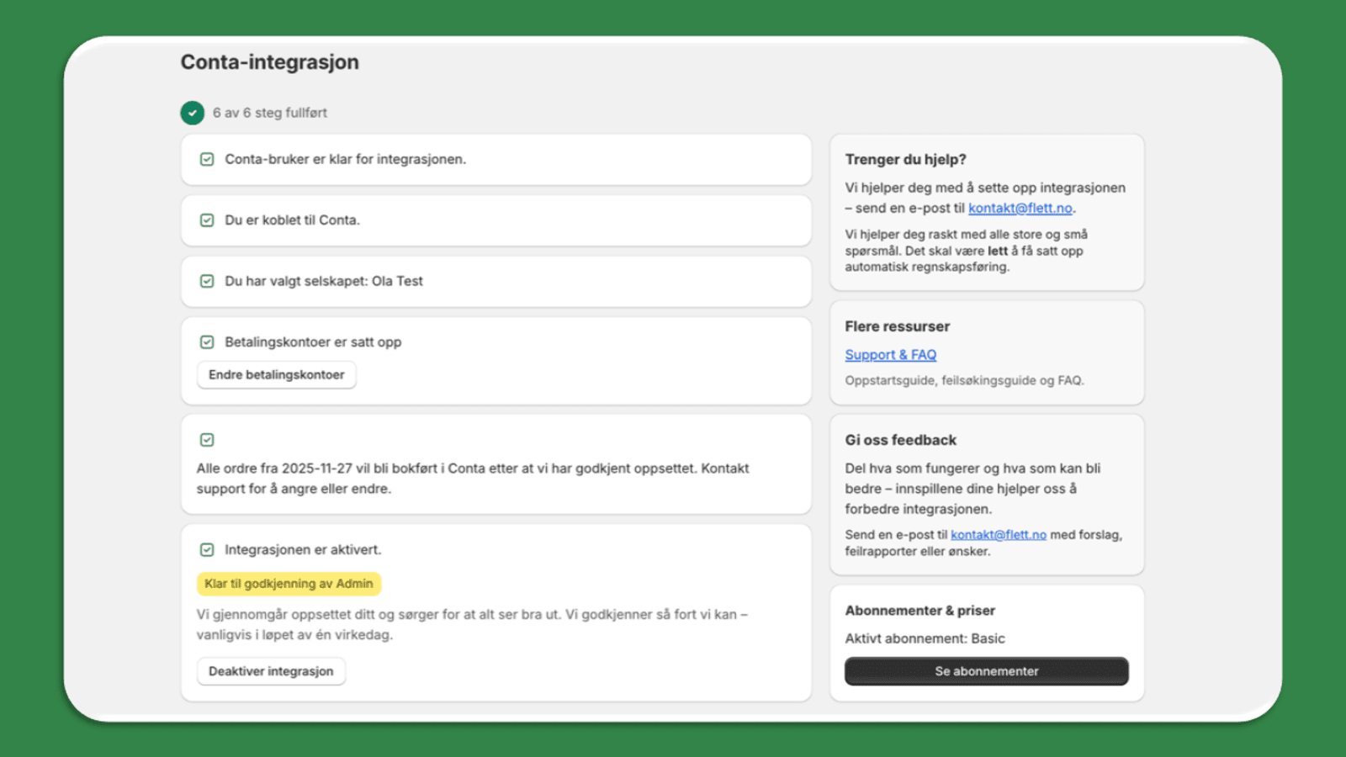Click the checkmark icon beside Betalingskontoer er satt opp

pyautogui.click(x=207, y=341)
